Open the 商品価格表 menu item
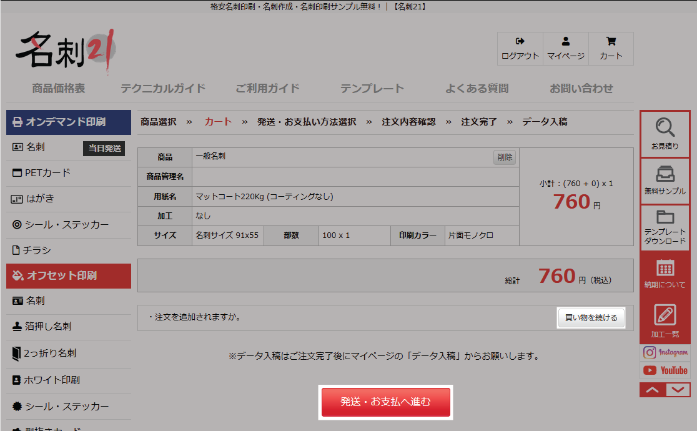 [58, 88]
